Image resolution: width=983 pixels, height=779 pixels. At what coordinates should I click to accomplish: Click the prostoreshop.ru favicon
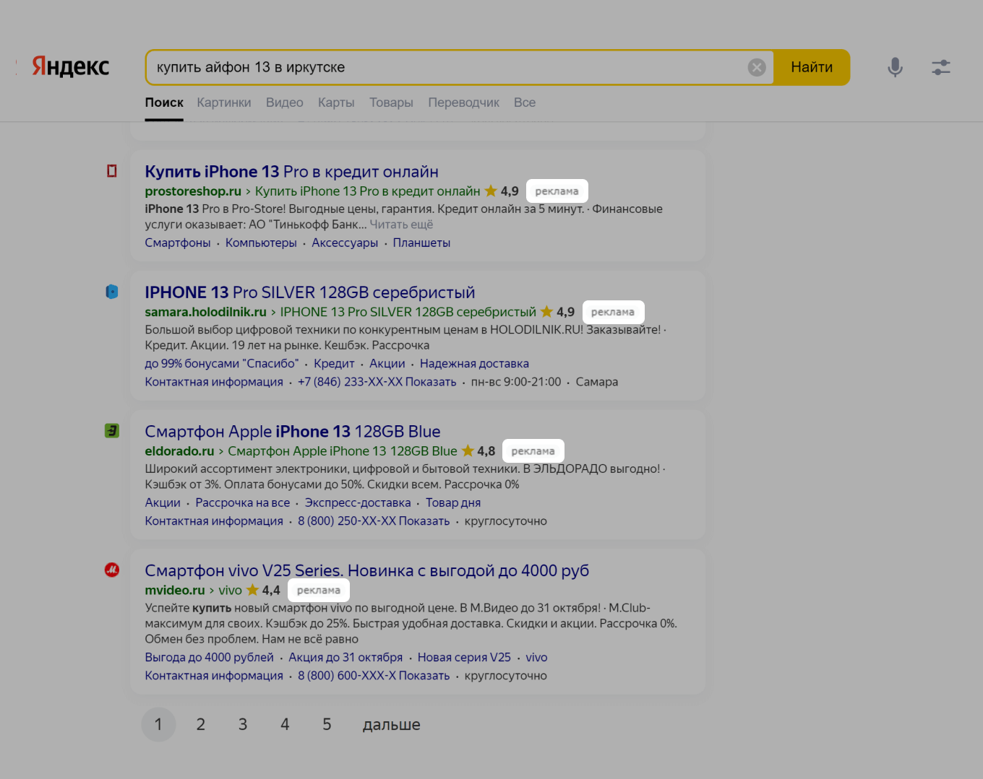pos(112,171)
